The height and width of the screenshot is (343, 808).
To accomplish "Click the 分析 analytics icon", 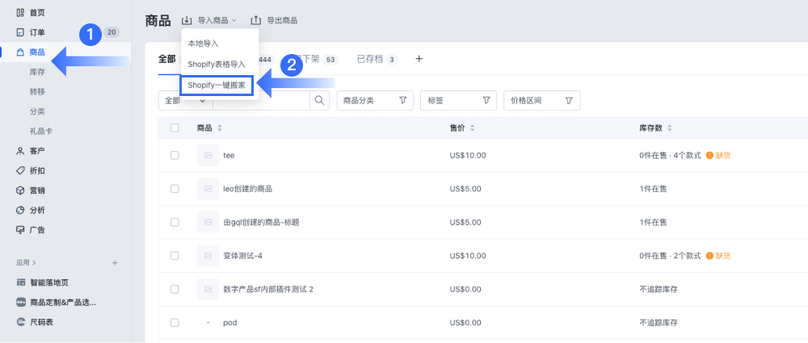I will coord(20,210).
